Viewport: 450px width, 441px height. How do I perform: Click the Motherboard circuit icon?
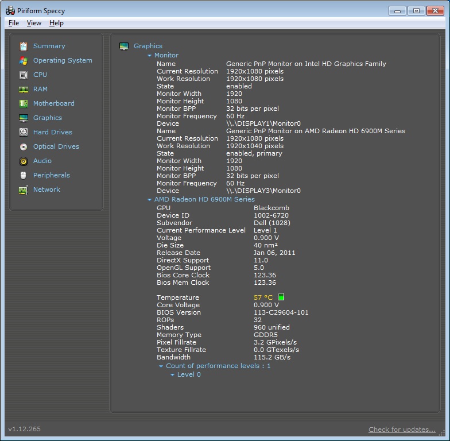[x=24, y=103]
